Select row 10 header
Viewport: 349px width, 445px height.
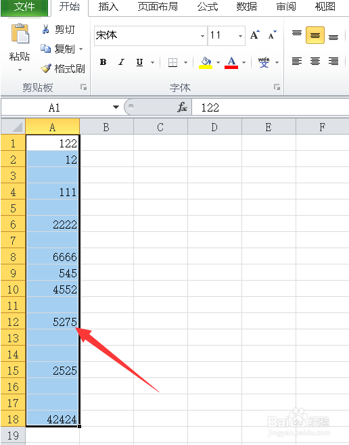click(13, 289)
